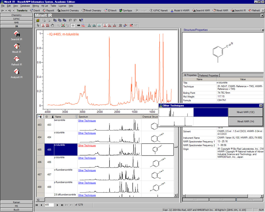Transfer to 3DViewIt

pyautogui.click(x=110, y=11)
